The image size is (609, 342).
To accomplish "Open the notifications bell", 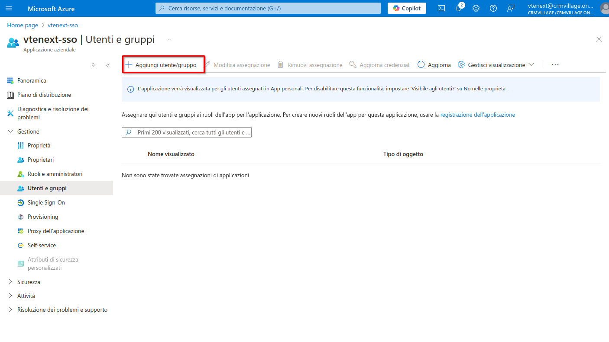I will (459, 8).
